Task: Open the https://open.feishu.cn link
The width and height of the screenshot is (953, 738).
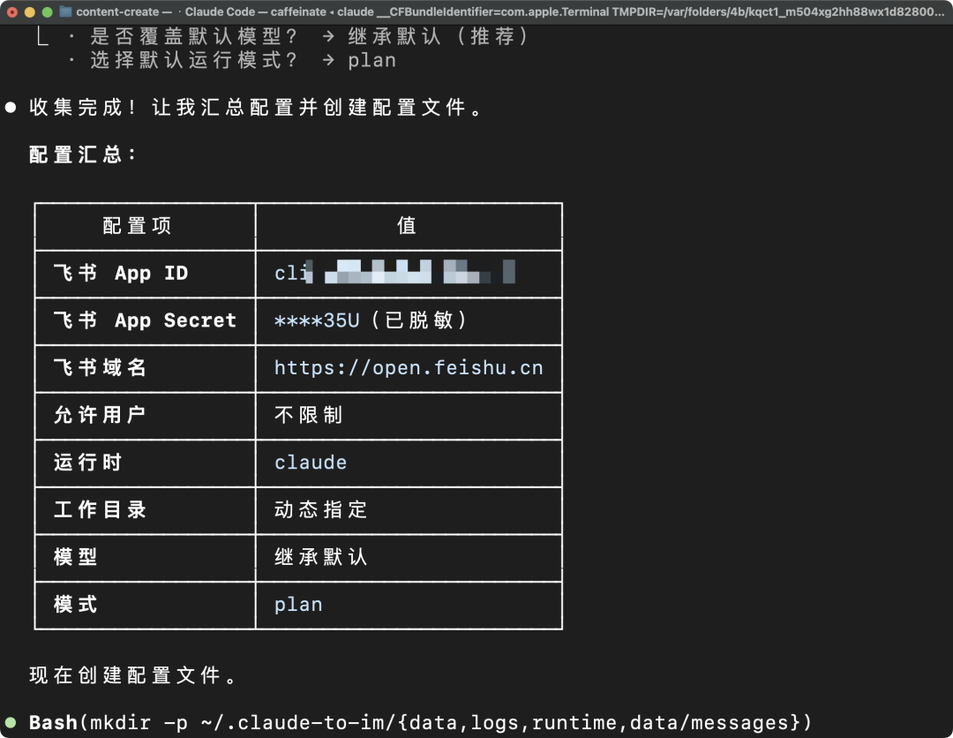Action: 409,368
